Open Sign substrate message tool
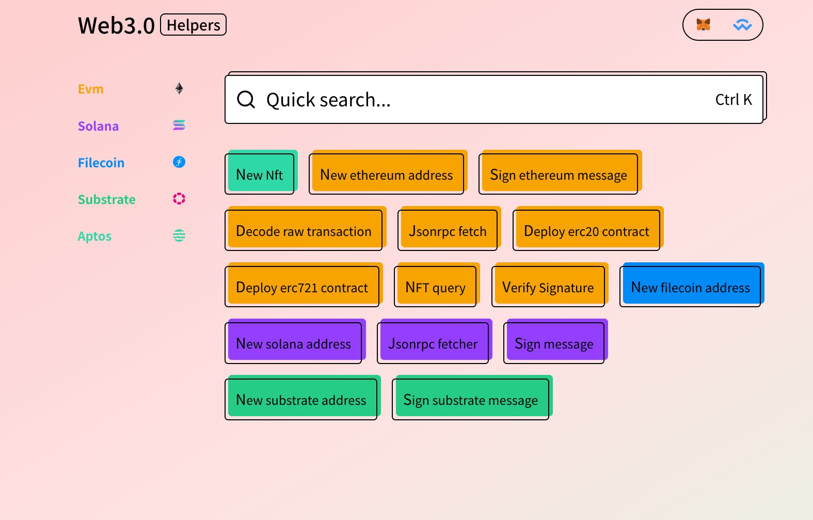The height and width of the screenshot is (520, 813). [x=470, y=400]
